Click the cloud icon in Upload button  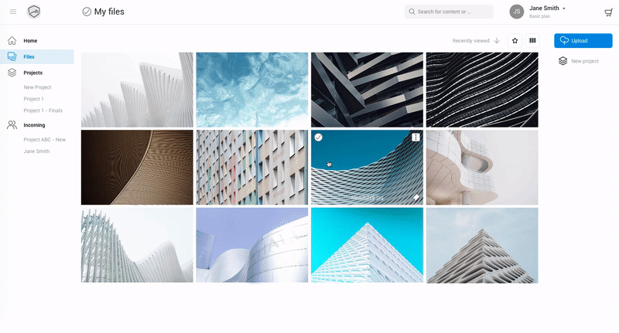click(565, 40)
